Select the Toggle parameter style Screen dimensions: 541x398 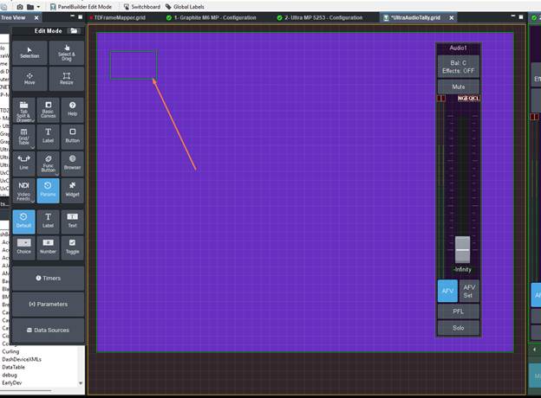click(x=73, y=247)
